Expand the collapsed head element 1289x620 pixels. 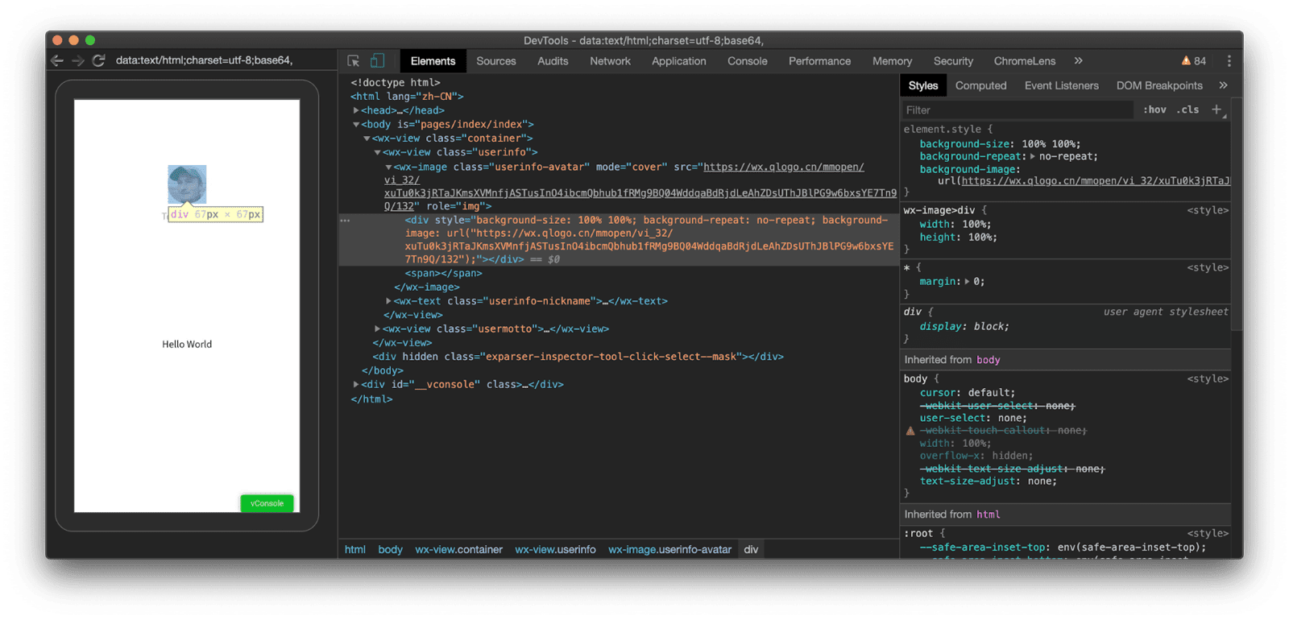click(x=356, y=110)
